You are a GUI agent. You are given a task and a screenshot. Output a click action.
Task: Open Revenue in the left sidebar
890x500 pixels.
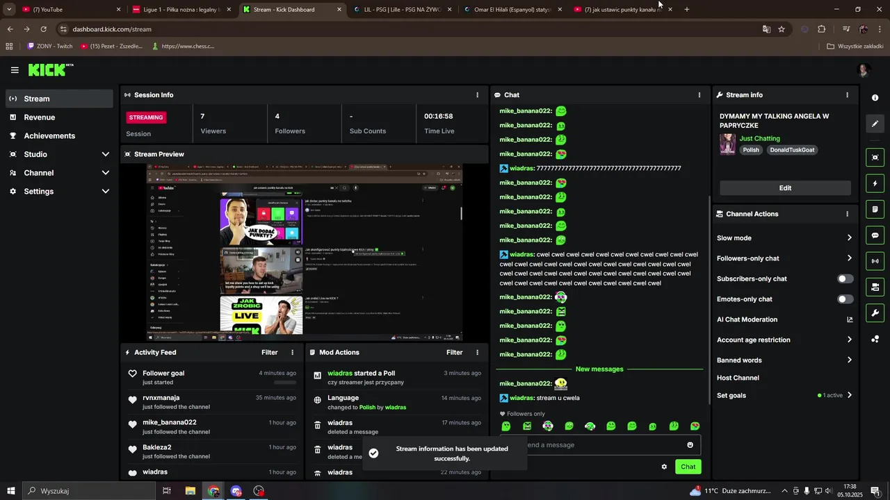(x=59, y=117)
